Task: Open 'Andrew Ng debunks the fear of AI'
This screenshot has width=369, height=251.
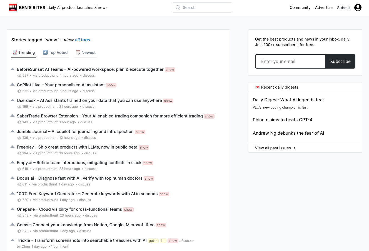Action: [x=288, y=133]
